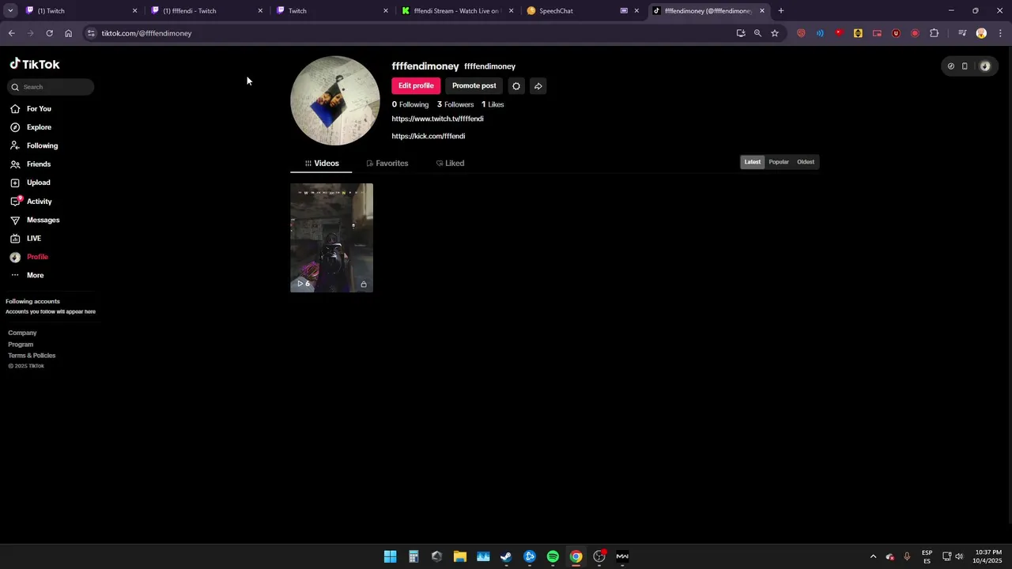Go to the browser home page

pyautogui.click(x=68, y=33)
